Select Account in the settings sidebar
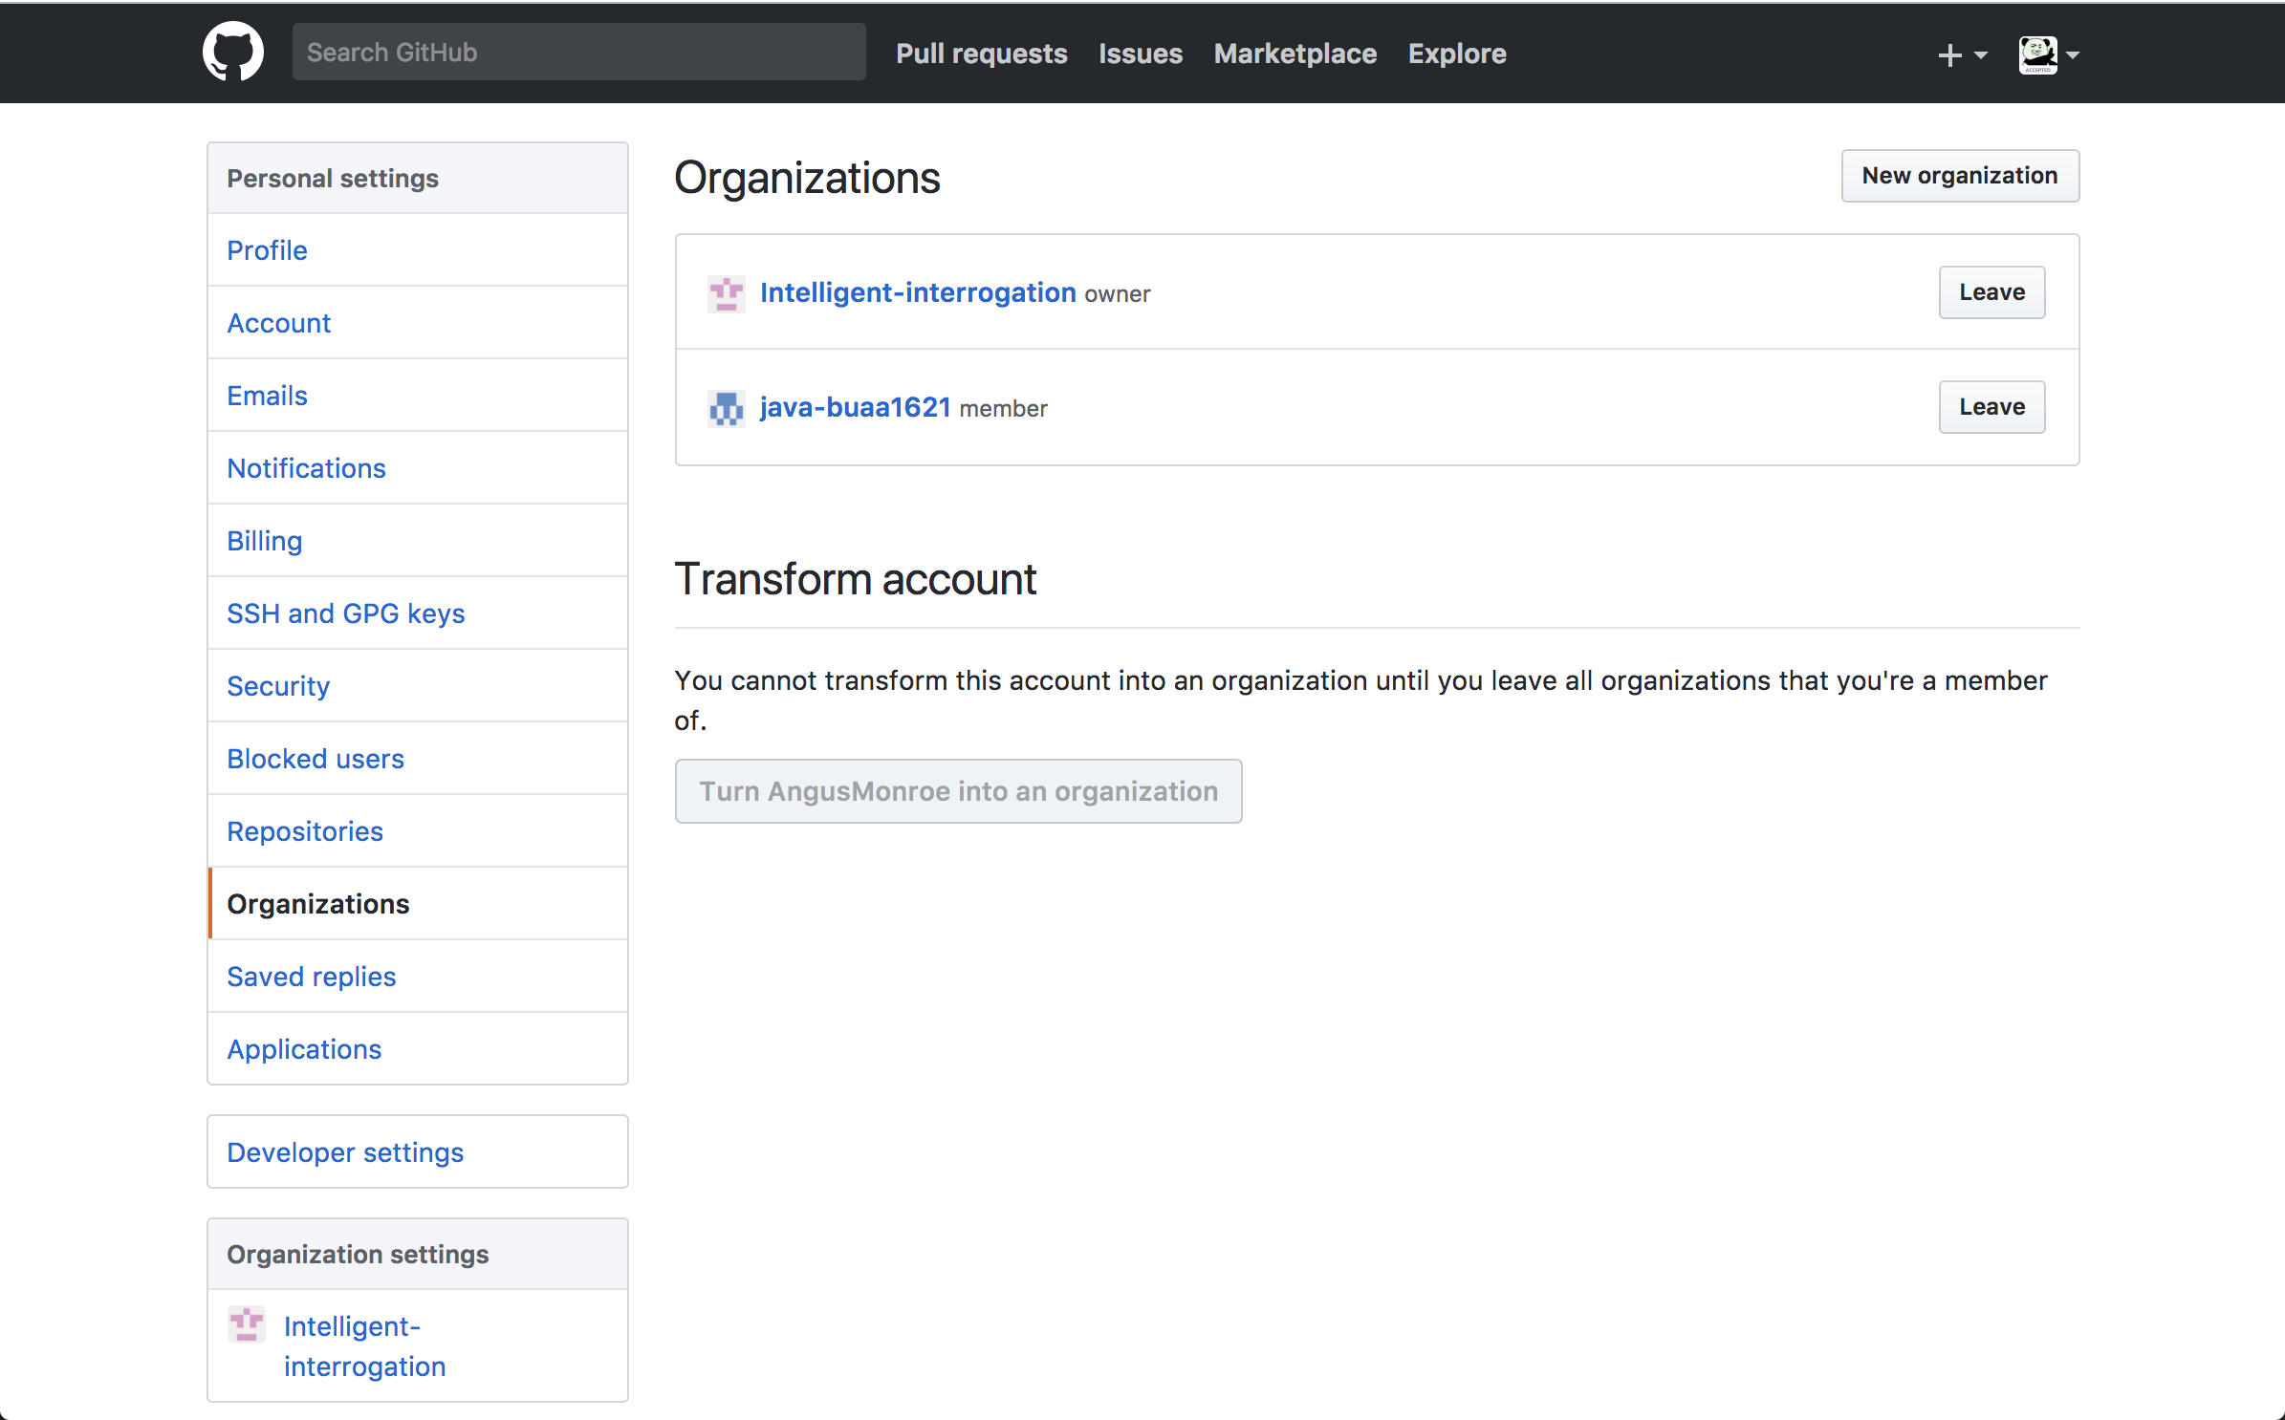 [418, 323]
